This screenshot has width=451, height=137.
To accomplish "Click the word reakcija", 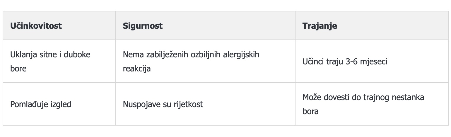I will click(x=137, y=69).
